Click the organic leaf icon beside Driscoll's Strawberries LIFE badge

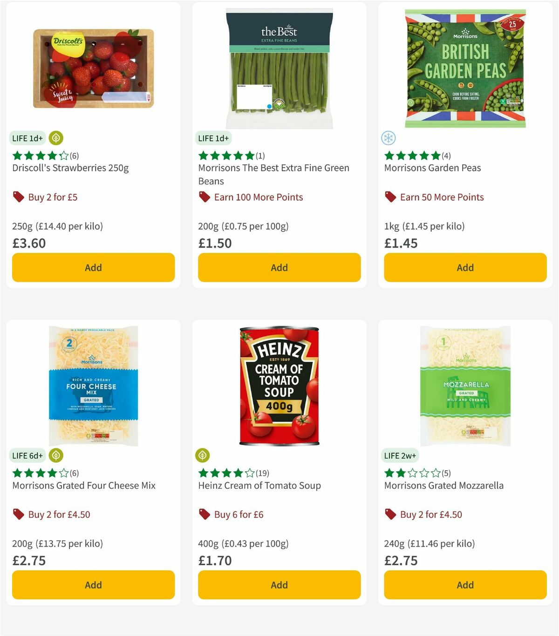[56, 138]
